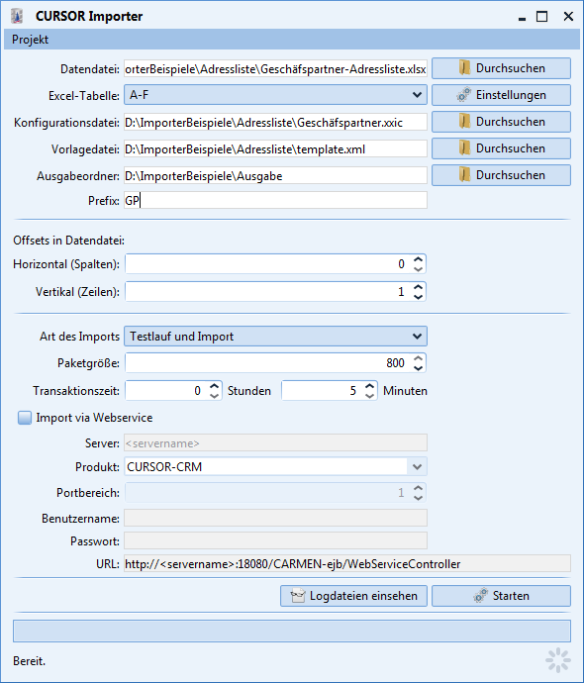The width and height of the screenshot is (584, 683).
Task: Click the empty progress bar above Bereit
Action: pos(292,632)
